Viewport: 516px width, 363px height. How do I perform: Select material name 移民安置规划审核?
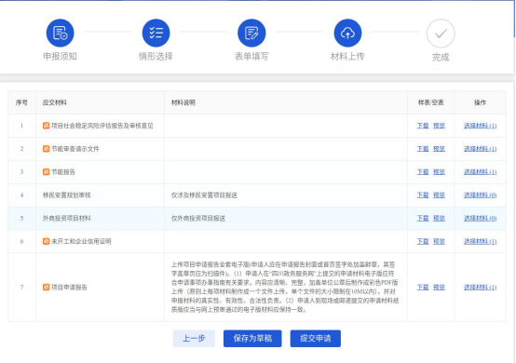(x=67, y=195)
